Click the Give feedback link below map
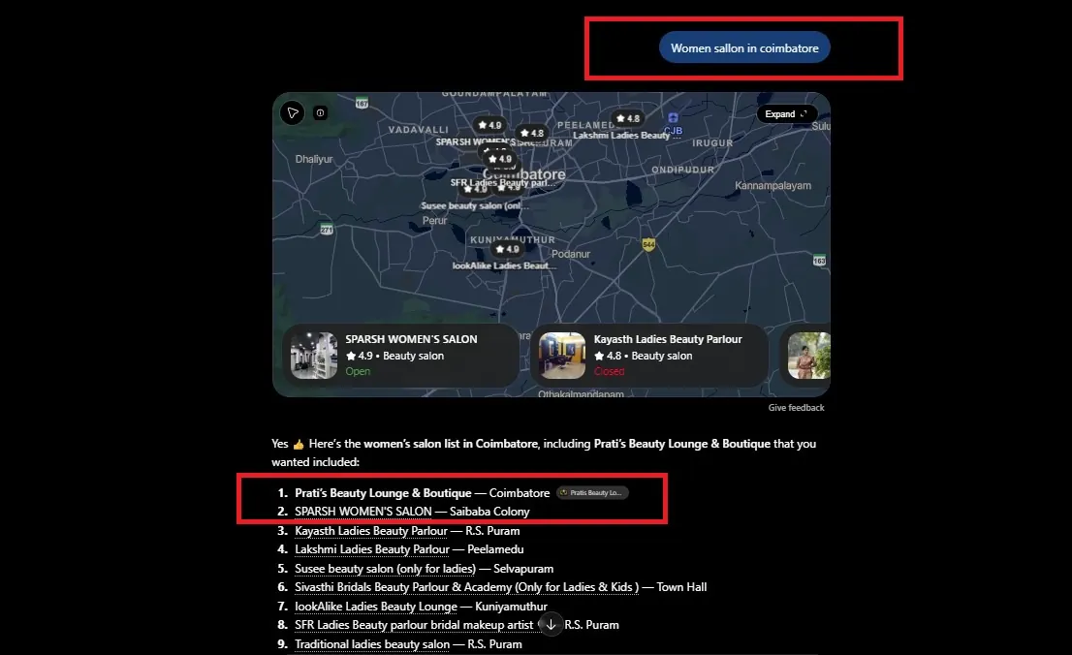This screenshot has height=655, width=1072. point(796,408)
